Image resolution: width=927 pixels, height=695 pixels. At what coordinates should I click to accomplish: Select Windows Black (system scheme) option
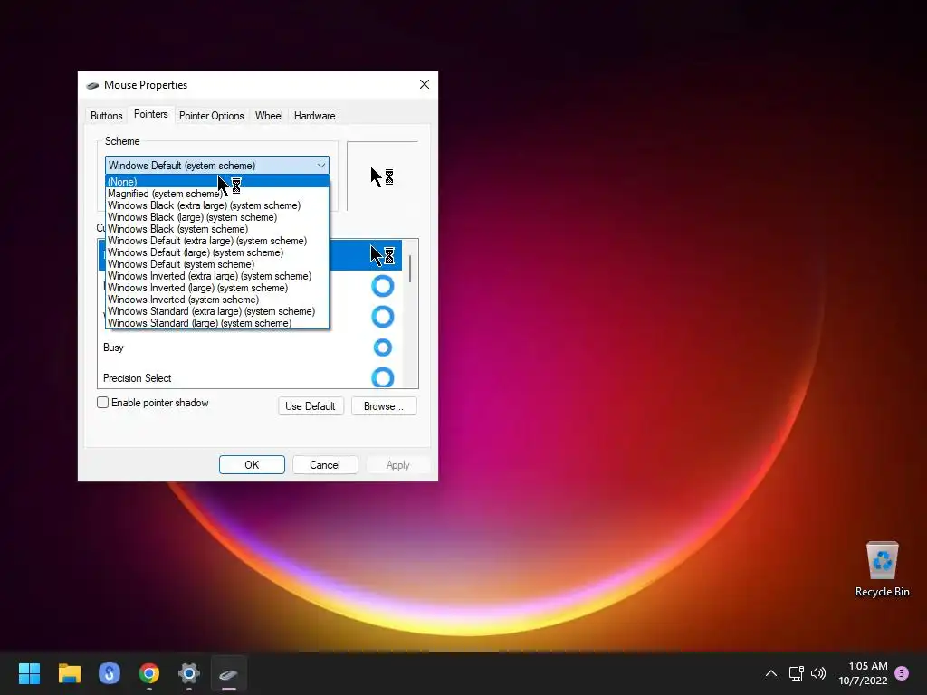(x=217, y=229)
